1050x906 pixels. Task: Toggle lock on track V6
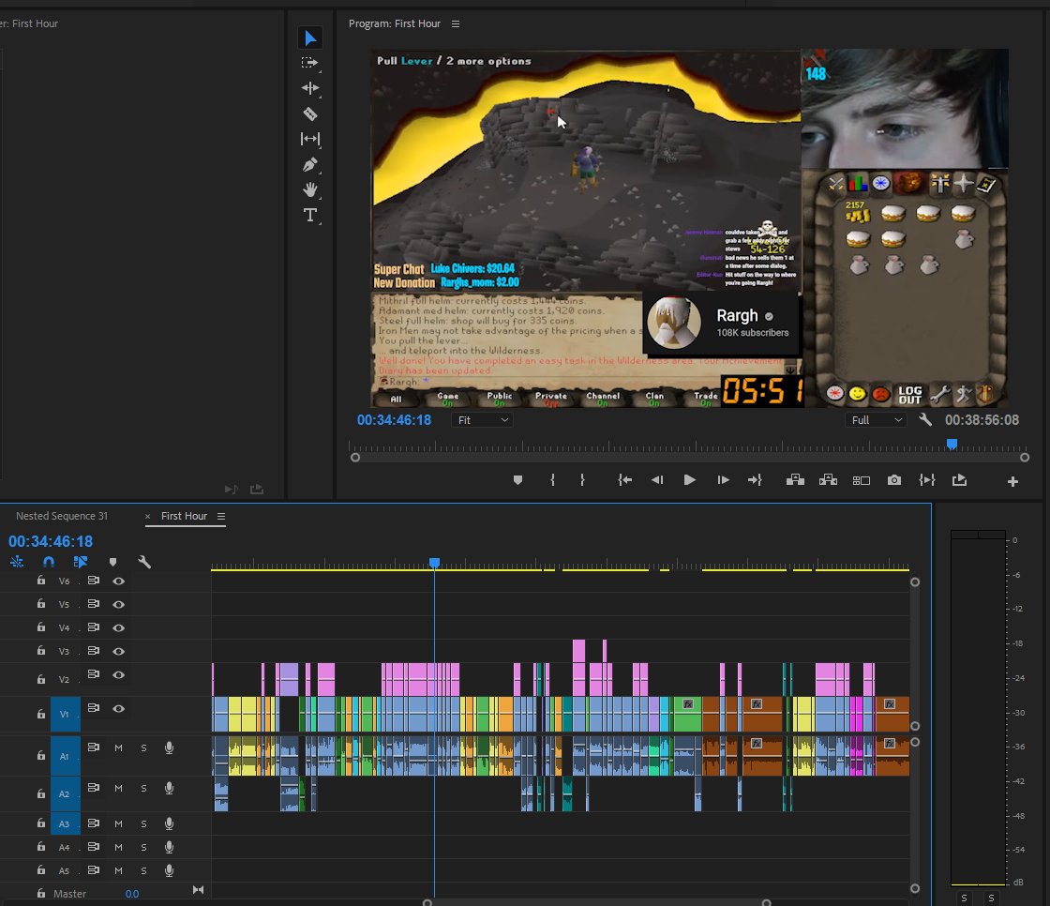click(x=41, y=581)
